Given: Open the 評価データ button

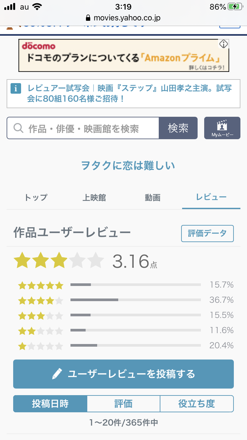Looking at the screenshot, I should click(207, 234).
